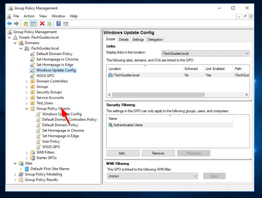This screenshot has width=262, height=198.
Task: Toggle the Show/Hide Console Tree icon
Action: pos(33,24)
